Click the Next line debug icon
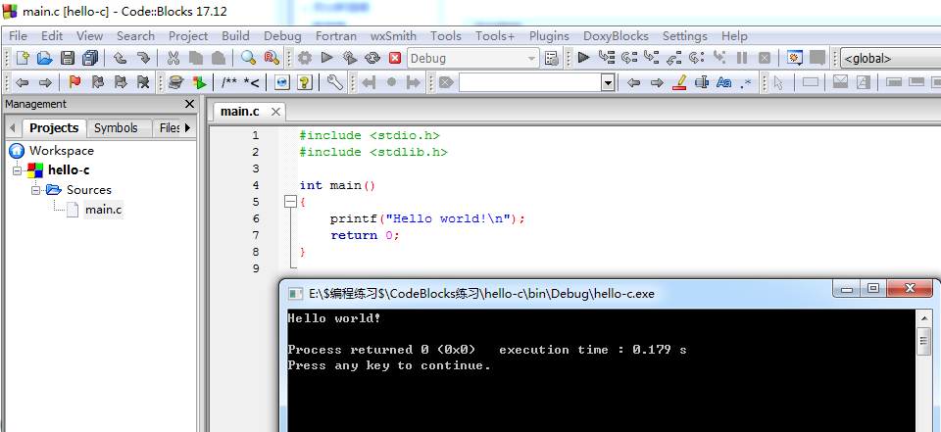941x432 pixels. (x=629, y=58)
